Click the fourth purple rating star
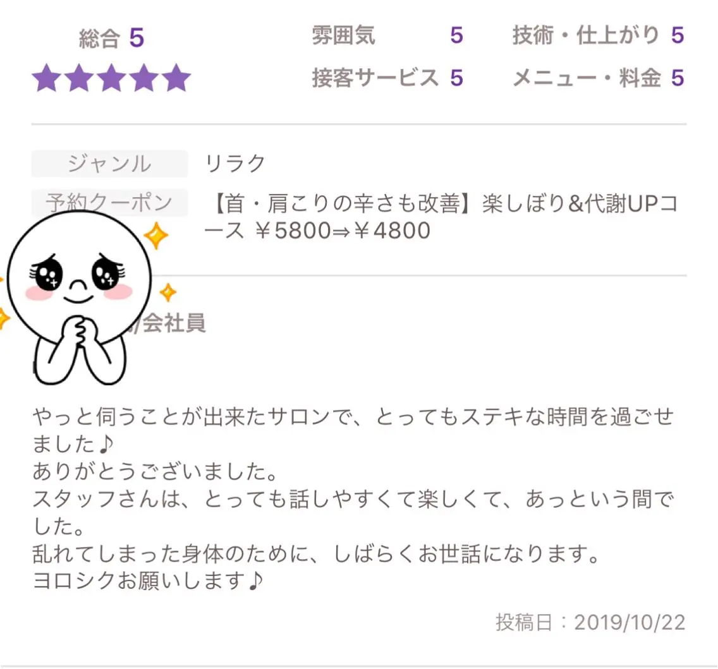 143,78
